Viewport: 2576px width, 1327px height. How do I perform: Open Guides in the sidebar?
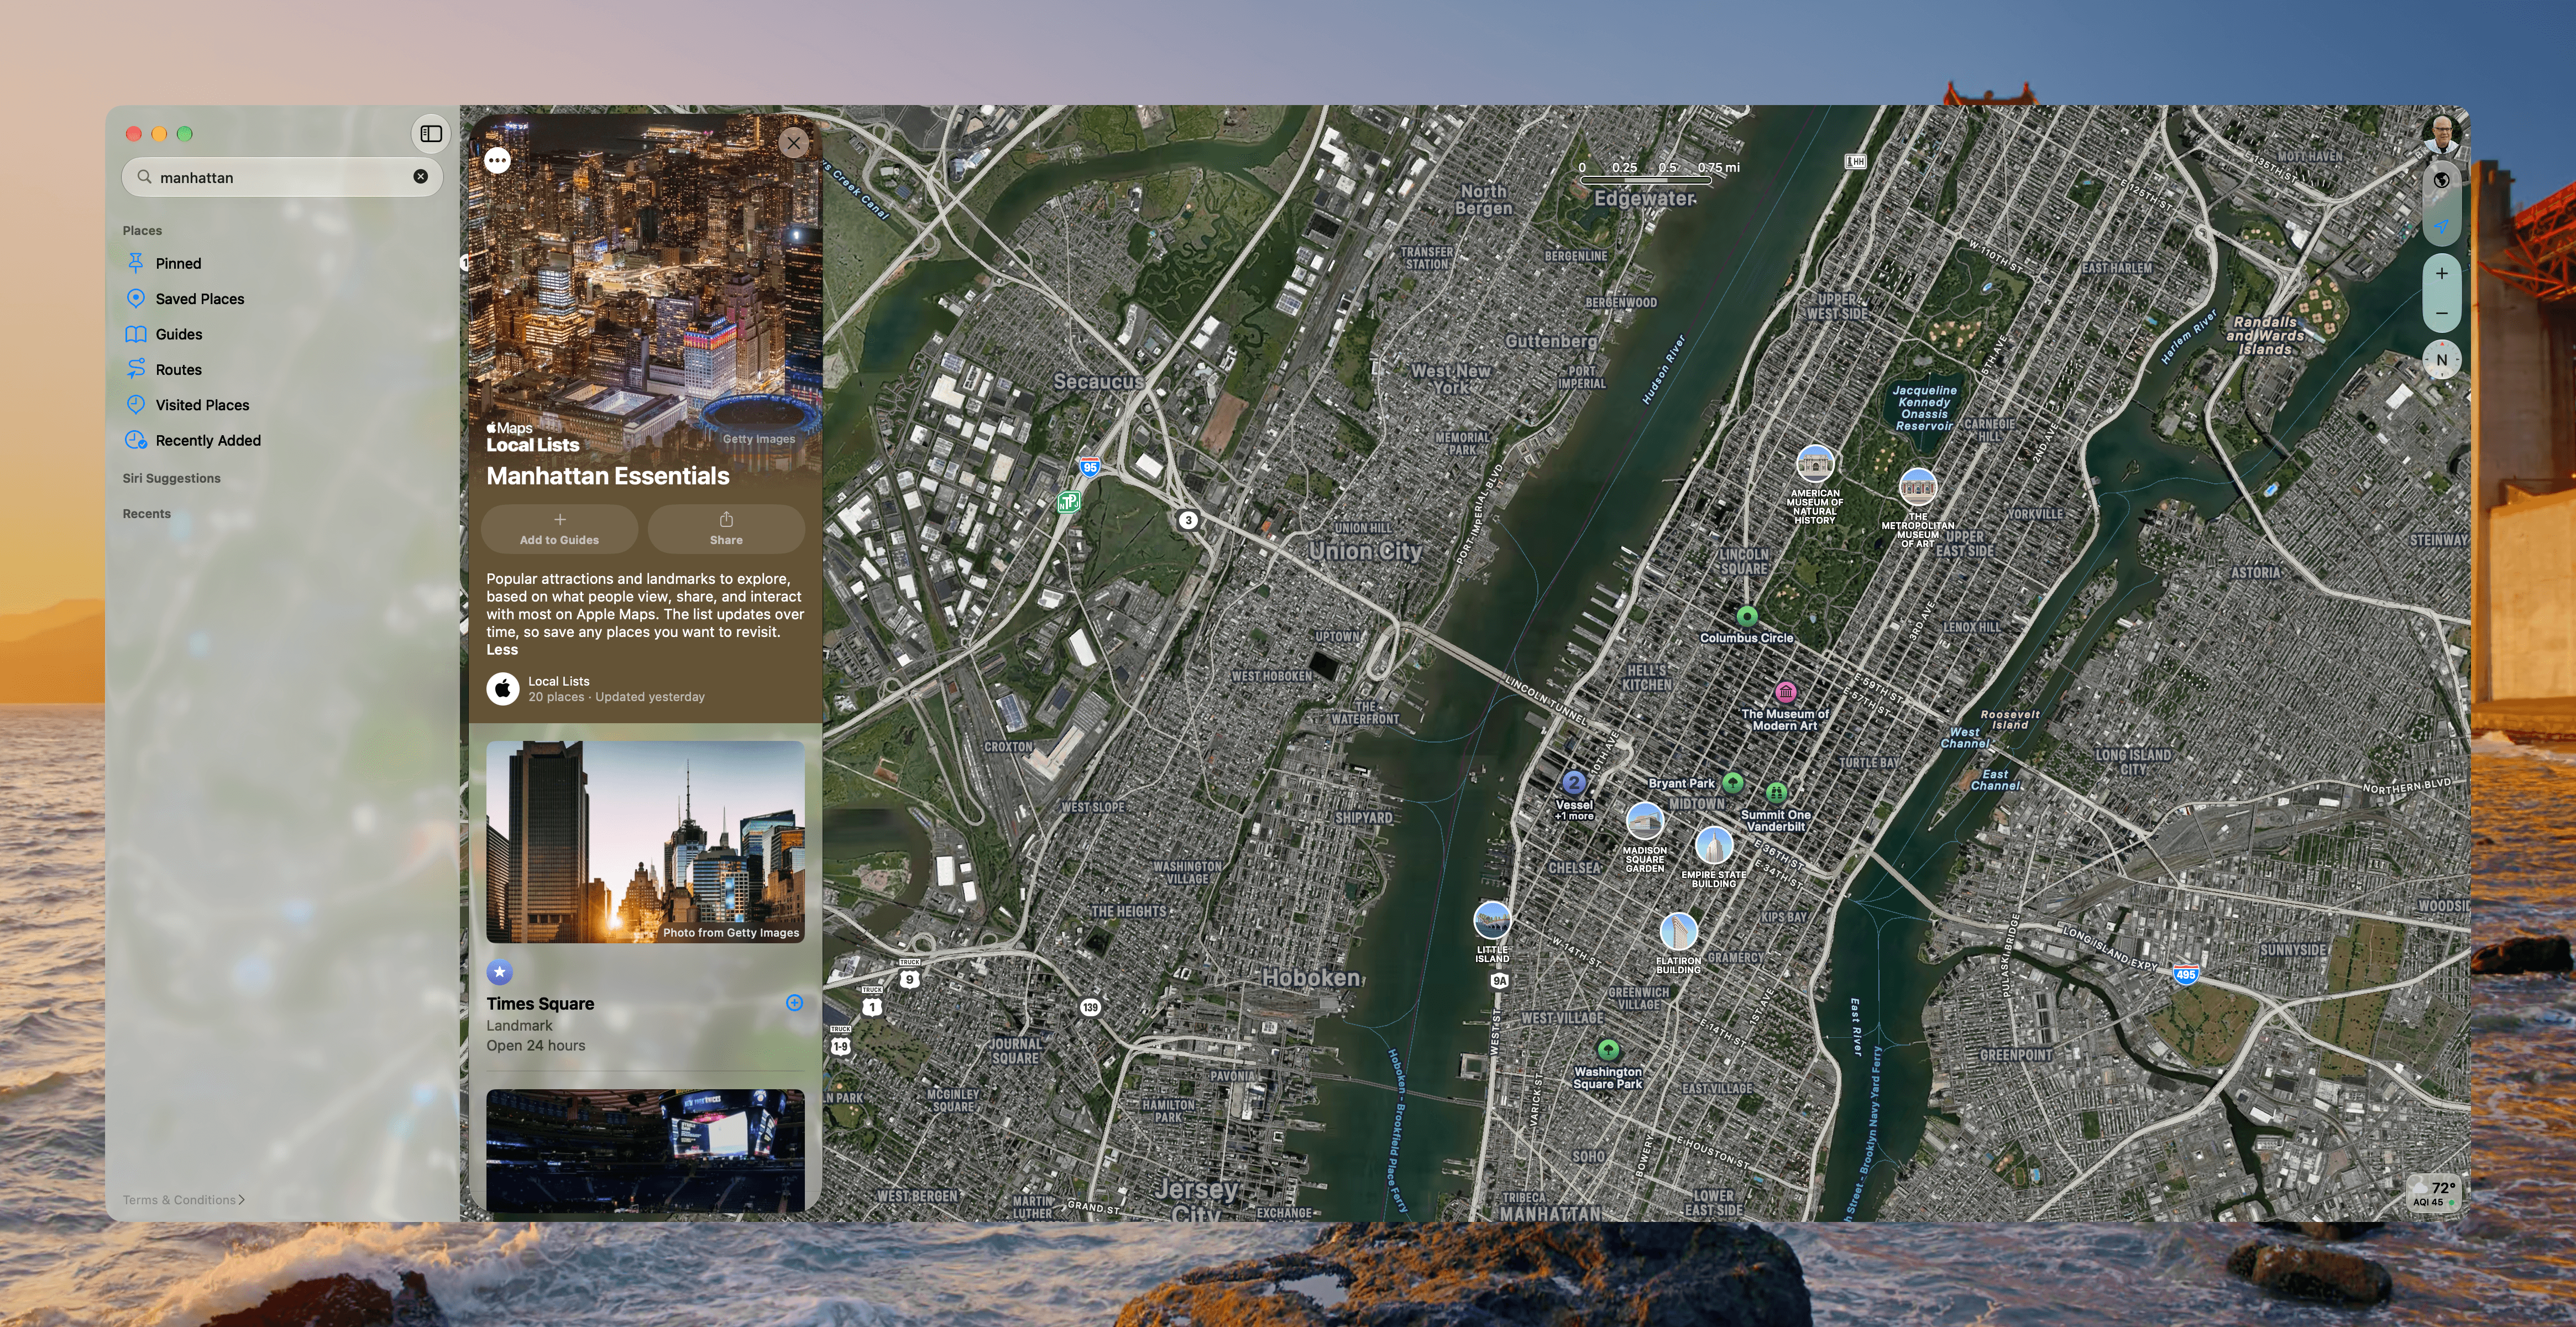(179, 334)
